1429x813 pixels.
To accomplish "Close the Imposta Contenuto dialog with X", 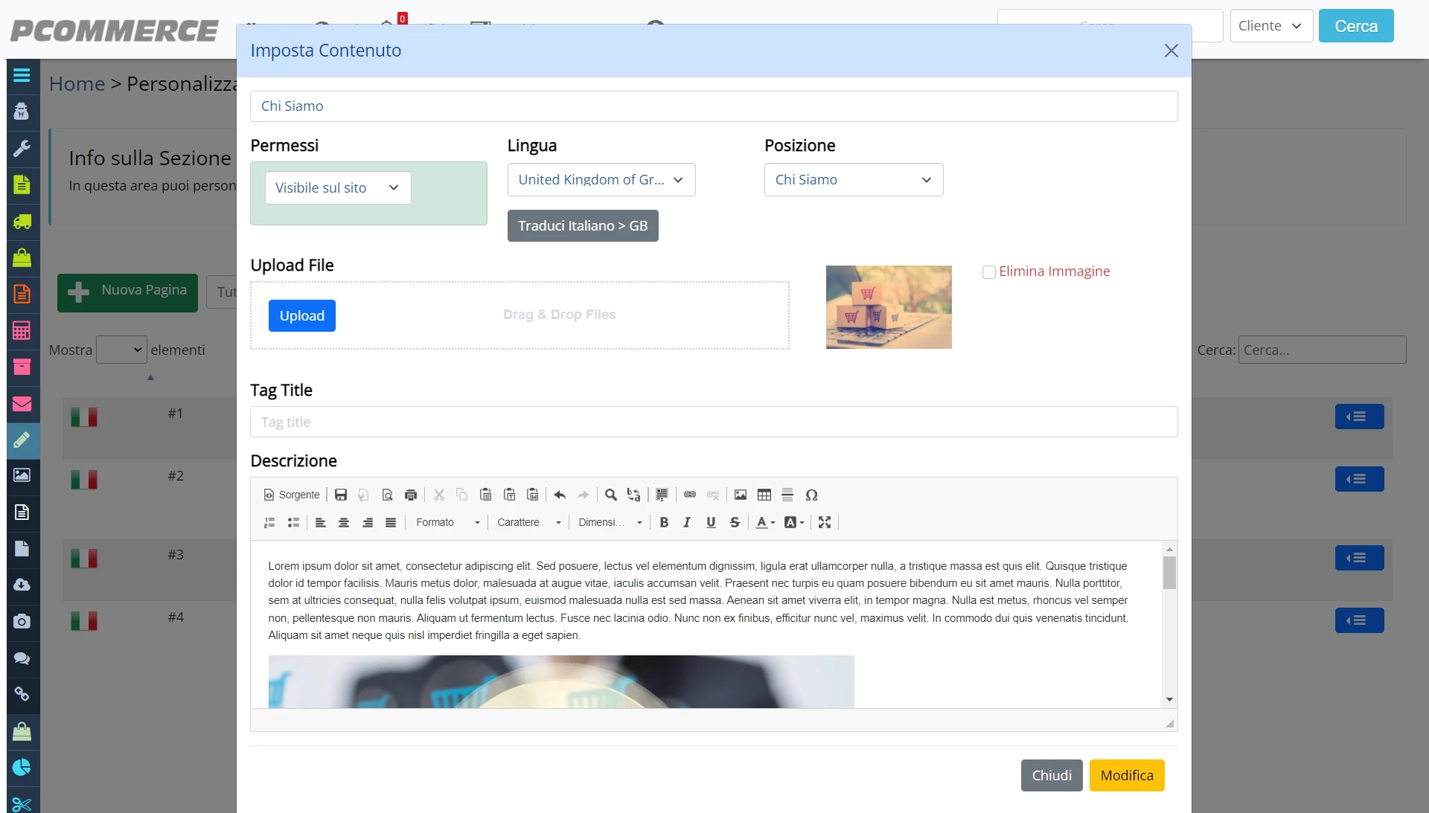I will (x=1171, y=51).
